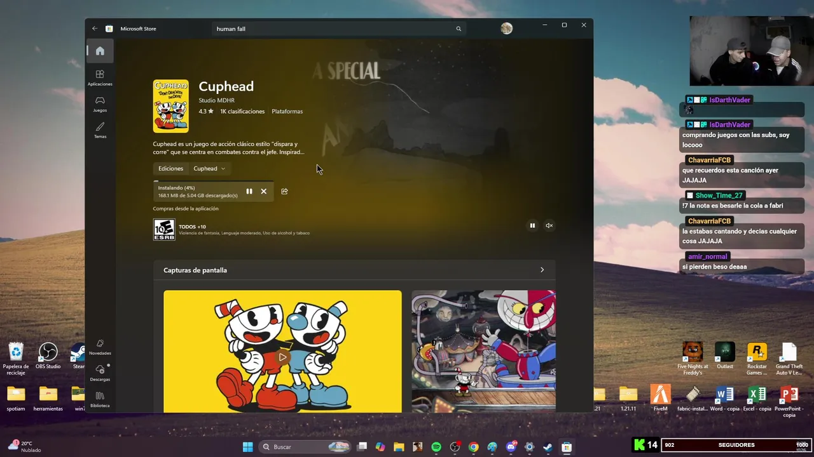
Task: Share the Cuphead store page
Action: pyautogui.click(x=284, y=191)
